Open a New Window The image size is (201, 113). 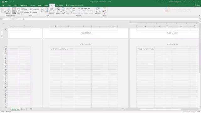(58, 11)
